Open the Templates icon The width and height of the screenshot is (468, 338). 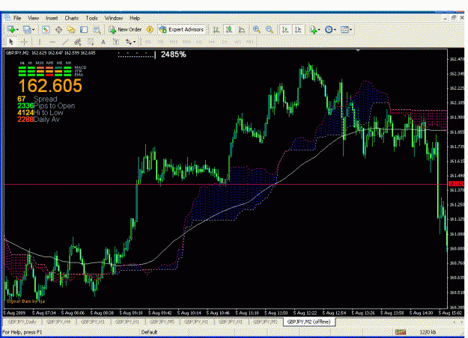point(344,29)
